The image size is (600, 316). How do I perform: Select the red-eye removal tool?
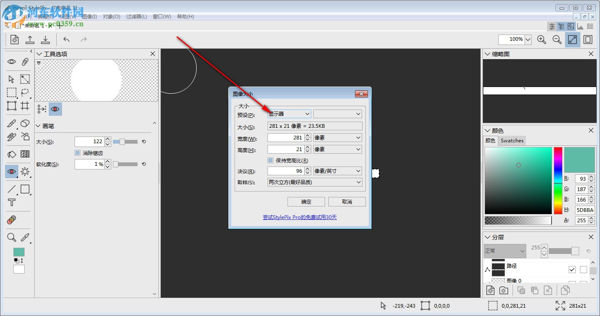[11, 172]
